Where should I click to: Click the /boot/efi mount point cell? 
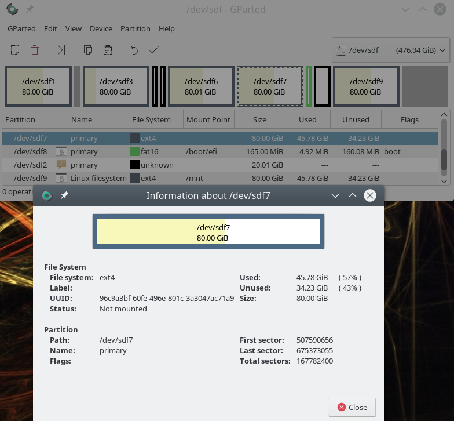pos(202,152)
